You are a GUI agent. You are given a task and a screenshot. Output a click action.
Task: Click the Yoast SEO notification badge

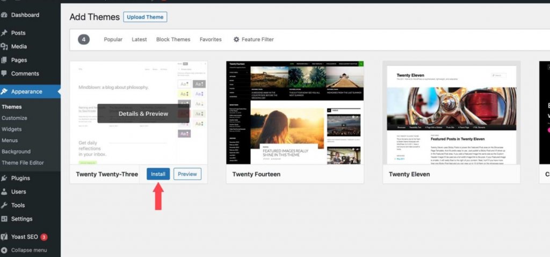coord(44,237)
